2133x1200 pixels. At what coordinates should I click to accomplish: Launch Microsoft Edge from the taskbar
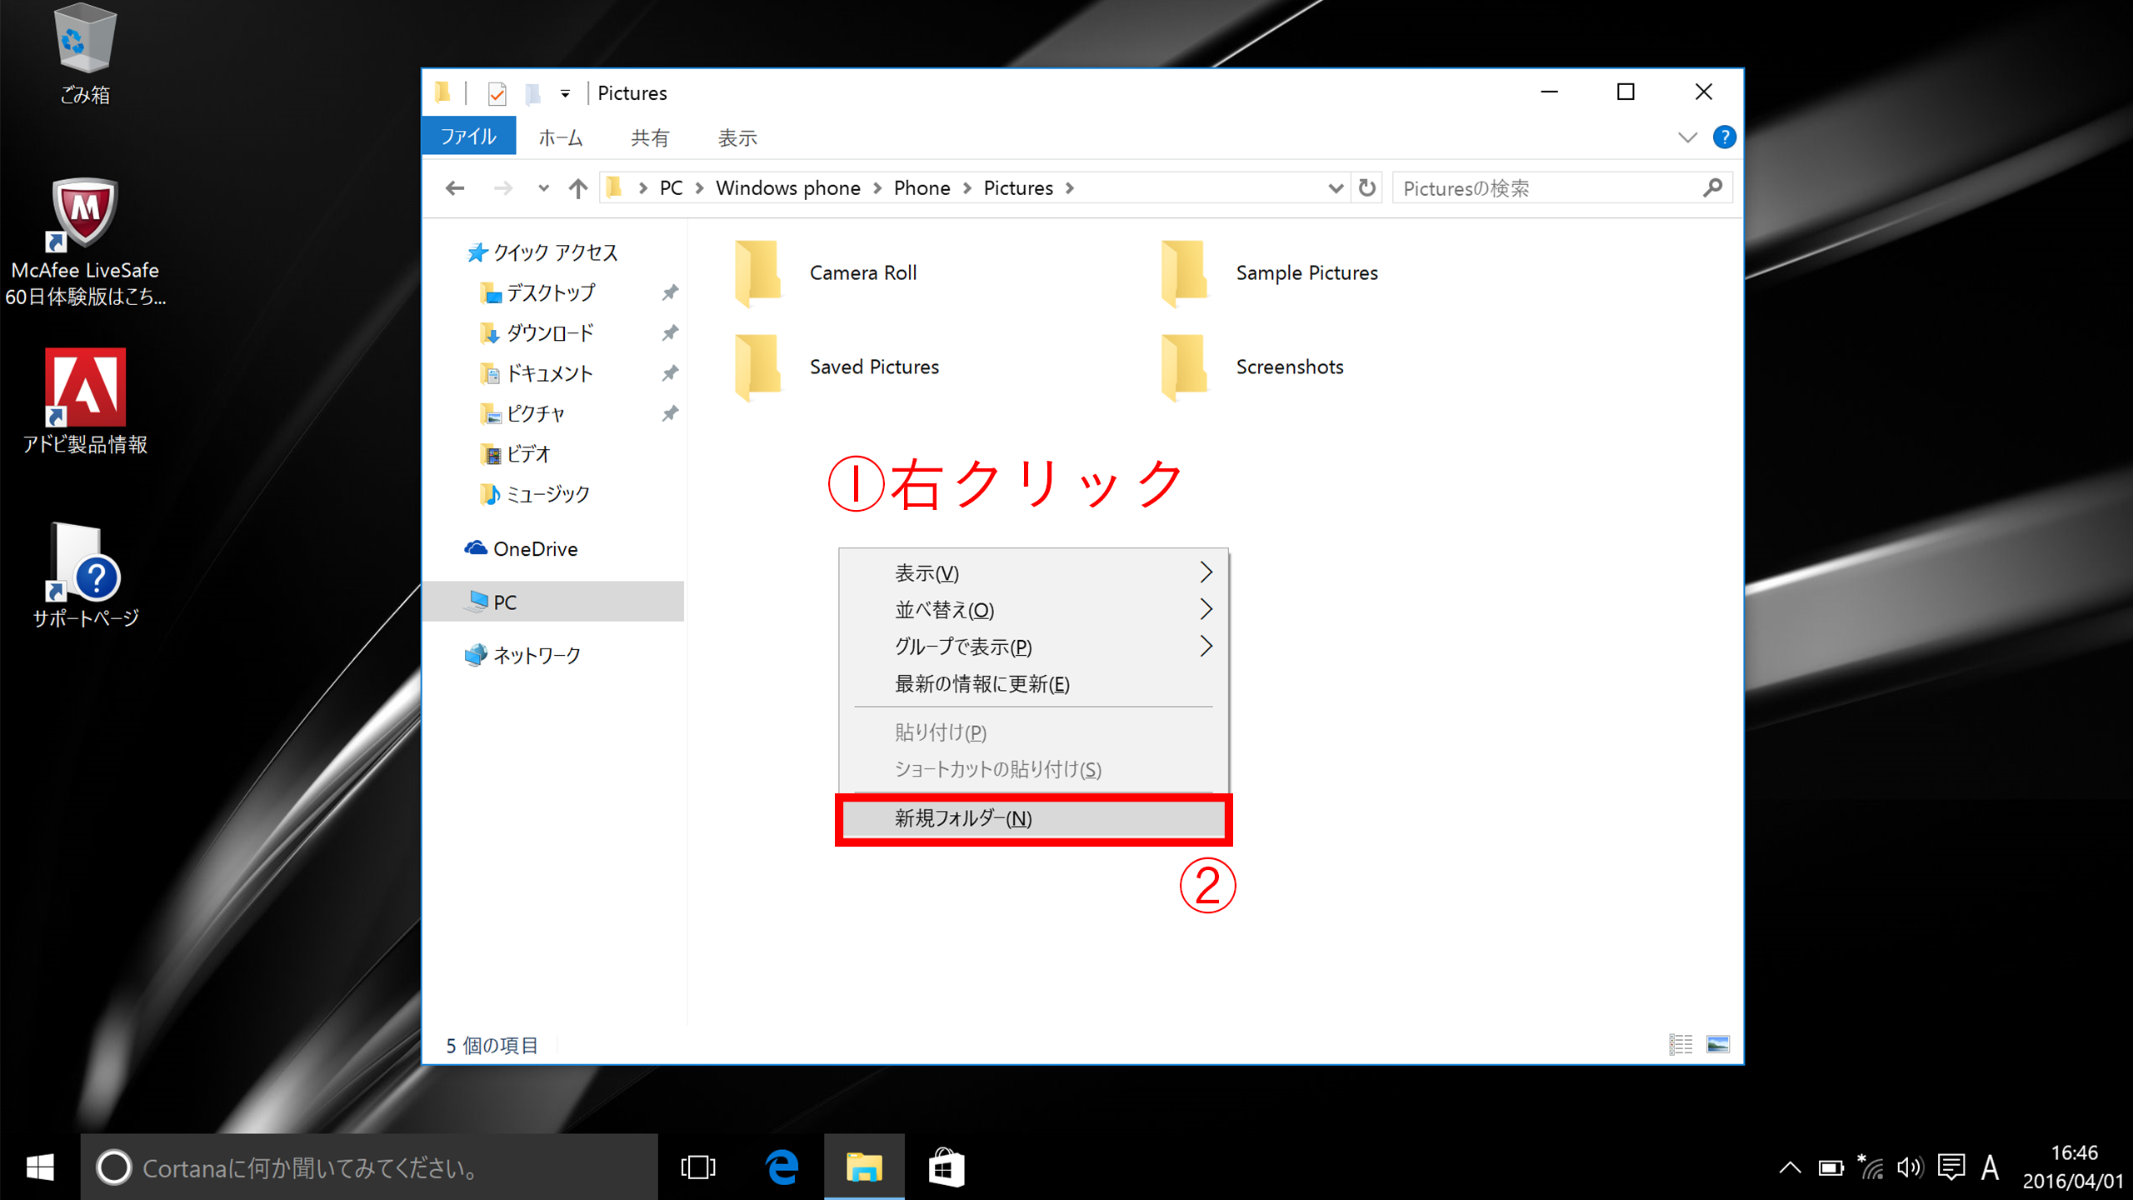click(x=782, y=1167)
